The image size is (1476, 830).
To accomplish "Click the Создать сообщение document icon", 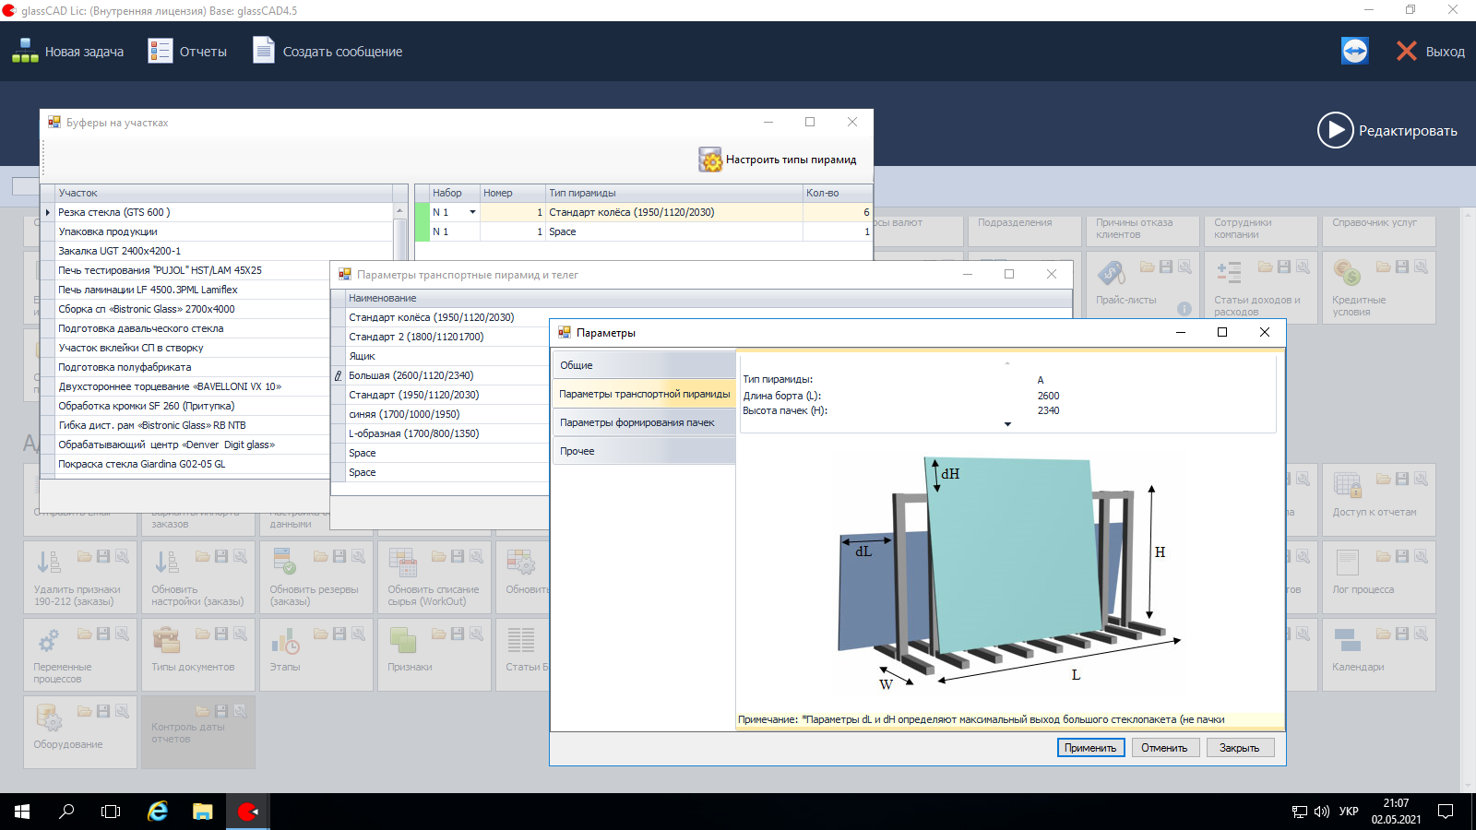I will pos(264,50).
